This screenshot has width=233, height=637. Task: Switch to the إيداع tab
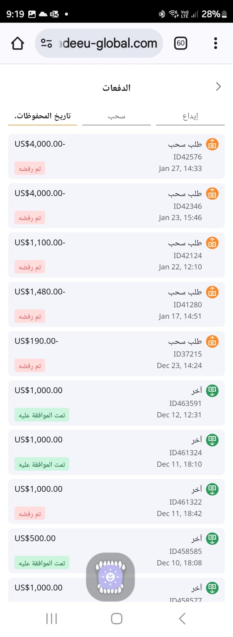coord(190,116)
